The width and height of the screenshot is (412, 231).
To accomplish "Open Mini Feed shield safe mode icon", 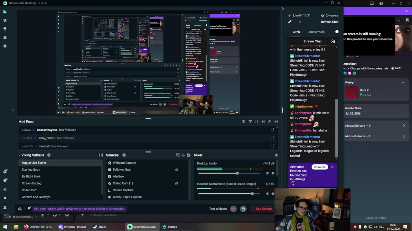I will point(244,122).
